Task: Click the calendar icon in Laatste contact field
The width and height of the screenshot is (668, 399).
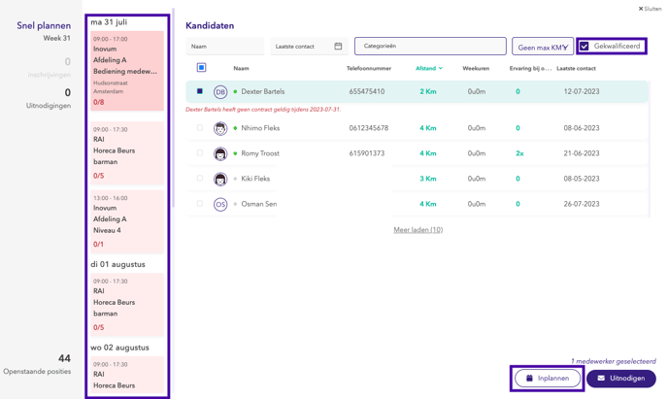Action: click(x=338, y=46)
